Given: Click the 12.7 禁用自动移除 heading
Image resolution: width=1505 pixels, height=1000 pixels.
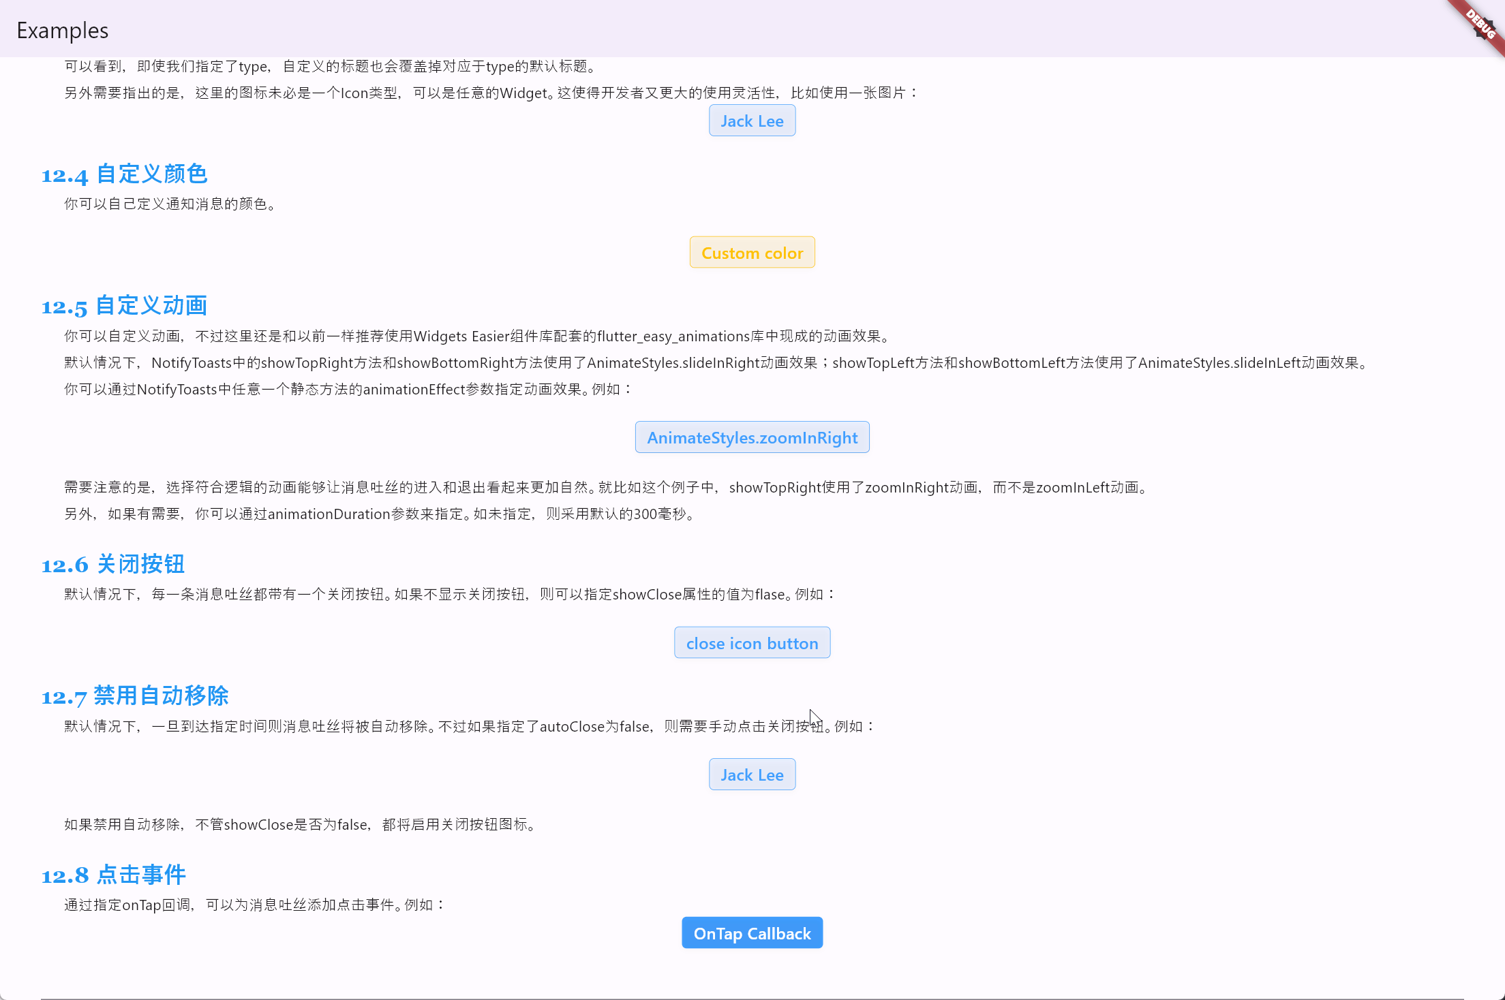Looking at the screenshot, I should pos(135,696).
